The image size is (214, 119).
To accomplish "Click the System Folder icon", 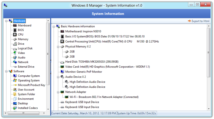I will pos(15,94).
